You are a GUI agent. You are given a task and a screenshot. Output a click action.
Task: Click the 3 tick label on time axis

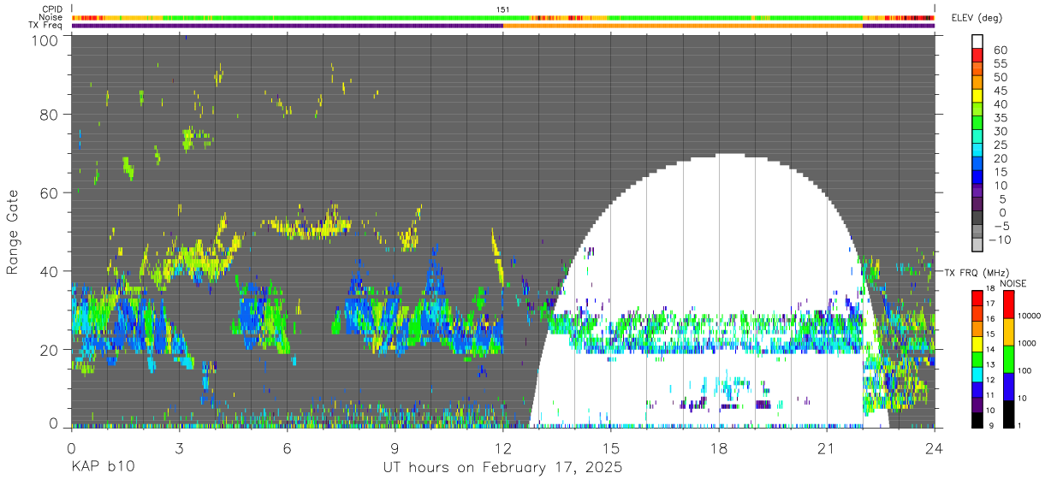click(179, 448)
